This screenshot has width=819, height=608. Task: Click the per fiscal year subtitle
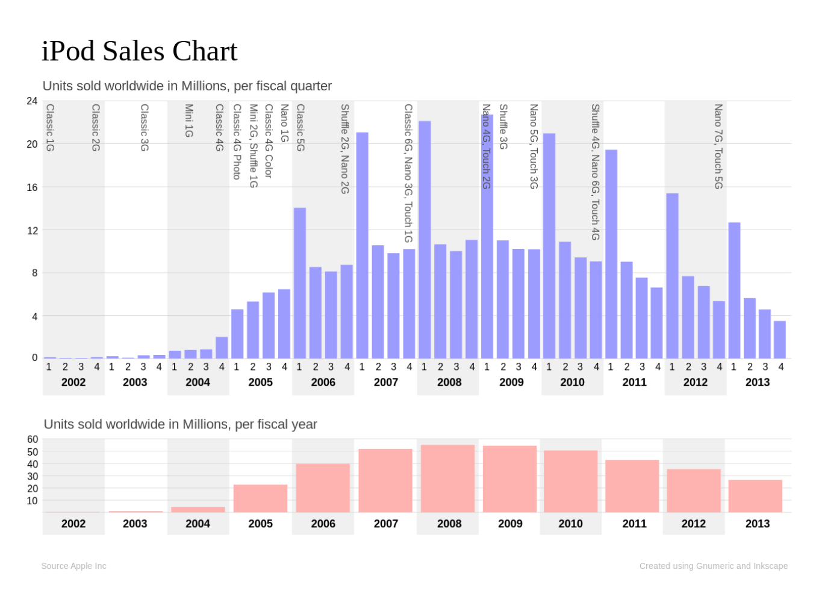pyautogui.click(x=180, y=424)
